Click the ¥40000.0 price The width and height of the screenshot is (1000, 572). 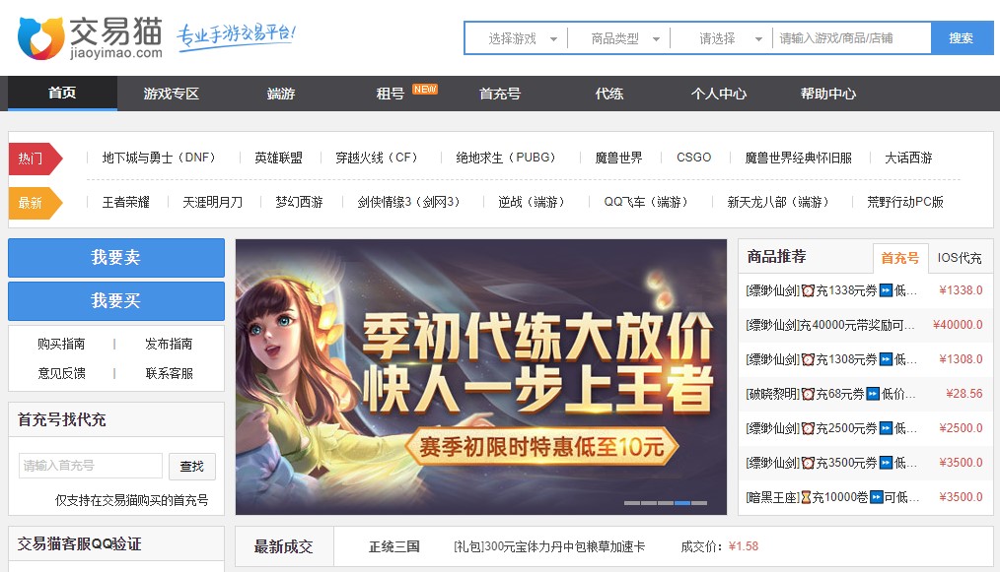tap(958, 325)
